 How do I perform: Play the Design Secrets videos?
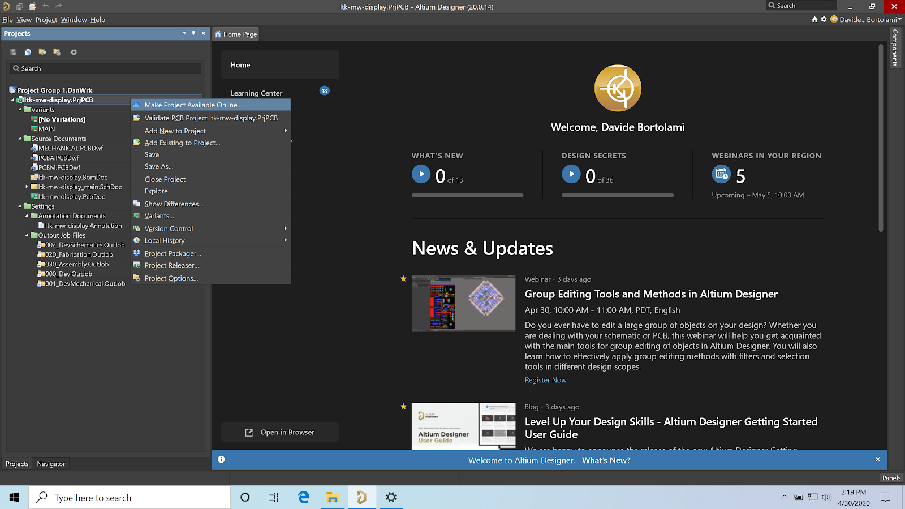[x=571, y=174]
